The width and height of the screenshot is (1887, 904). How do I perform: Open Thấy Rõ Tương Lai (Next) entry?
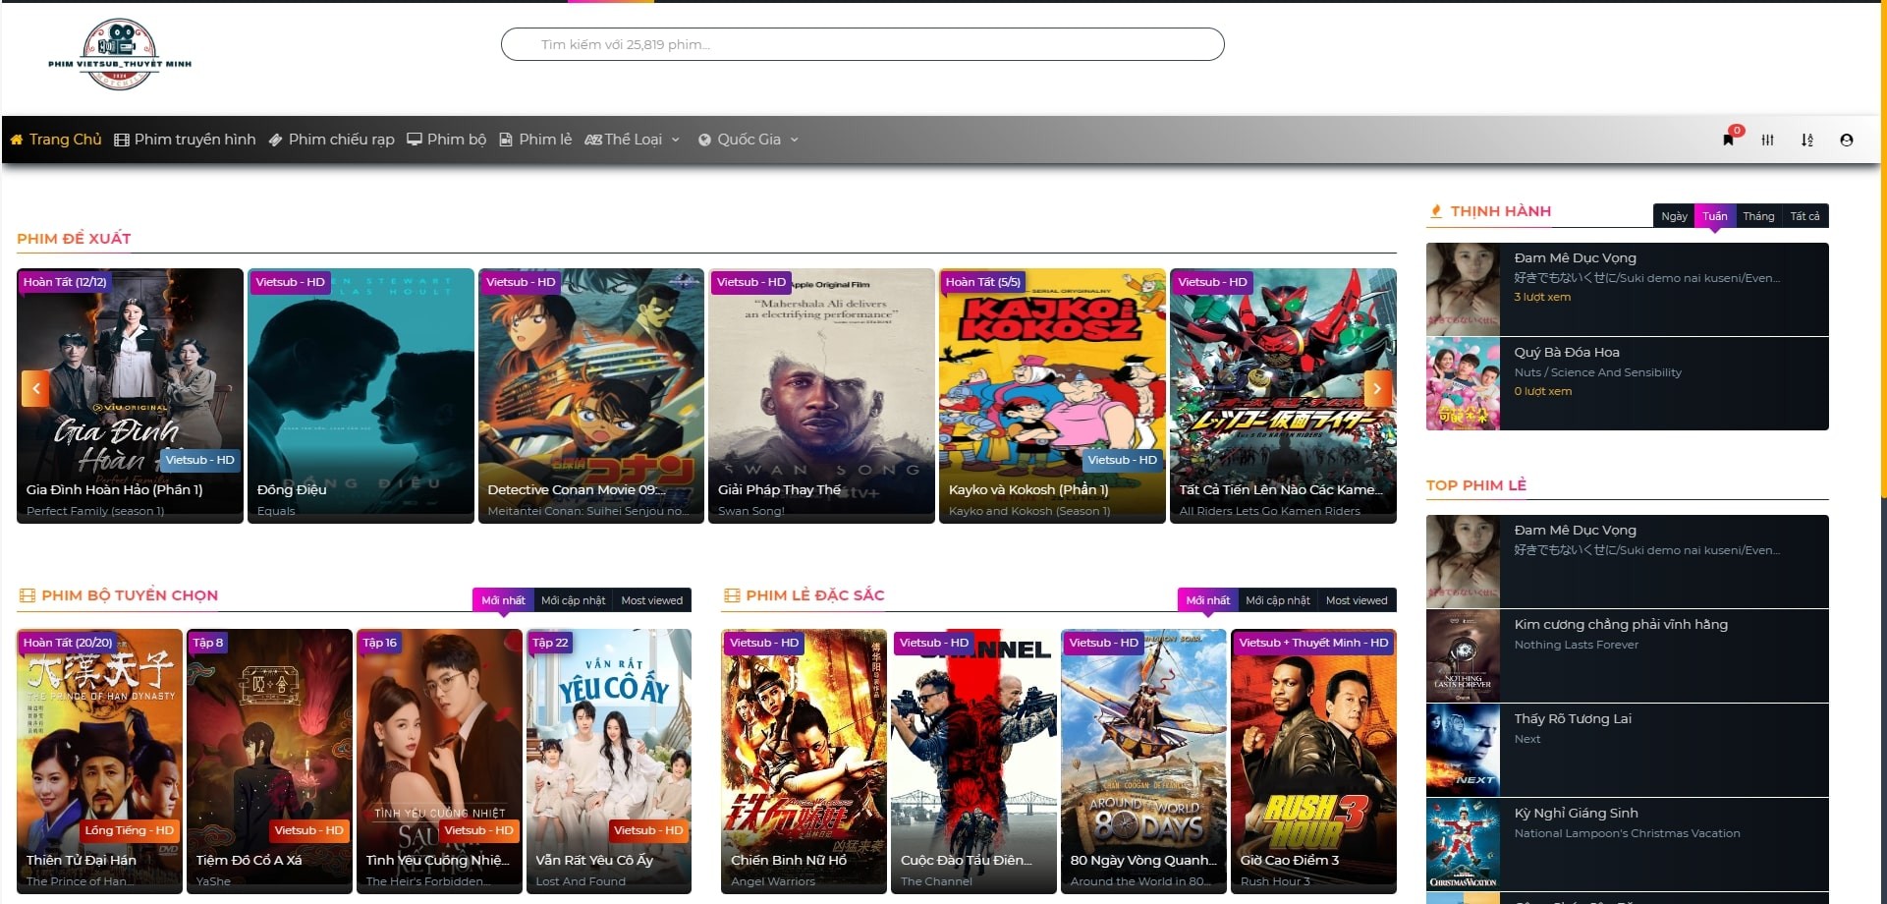tap(1628, 750)
